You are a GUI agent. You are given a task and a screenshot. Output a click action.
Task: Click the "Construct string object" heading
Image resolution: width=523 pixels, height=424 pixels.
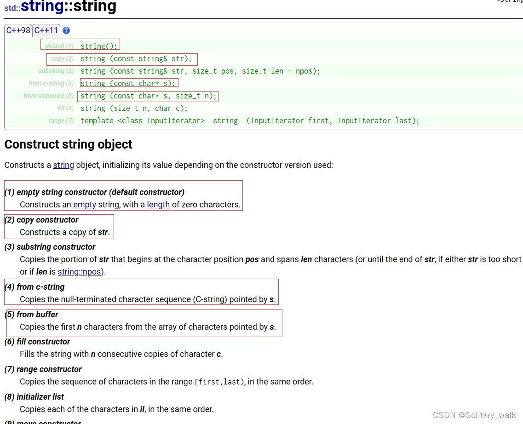pyautogui.click(x=69, y=144)
